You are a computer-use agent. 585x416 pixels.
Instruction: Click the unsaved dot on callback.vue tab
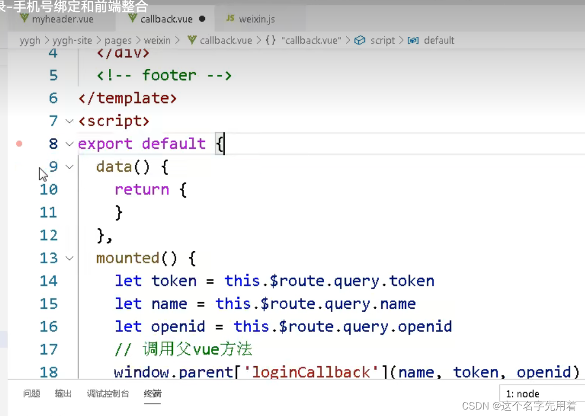(x=202, y=18)
